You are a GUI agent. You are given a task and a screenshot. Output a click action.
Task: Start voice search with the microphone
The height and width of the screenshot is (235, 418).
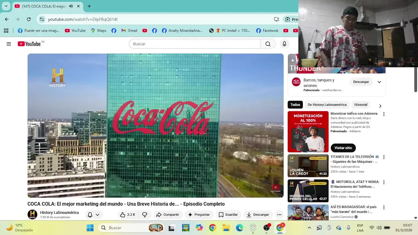pos(284,44)
